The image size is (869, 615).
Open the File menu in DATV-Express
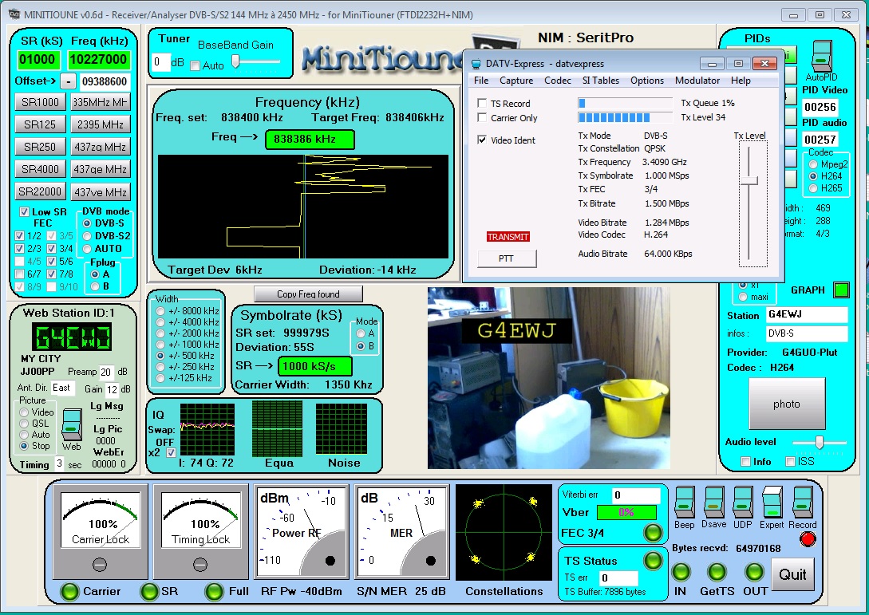(481, 81)
